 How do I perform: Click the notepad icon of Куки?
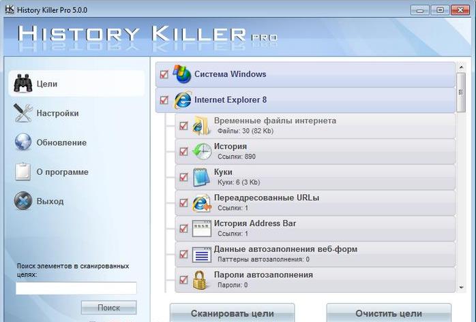pyautogui.click(x=201, y=177)
